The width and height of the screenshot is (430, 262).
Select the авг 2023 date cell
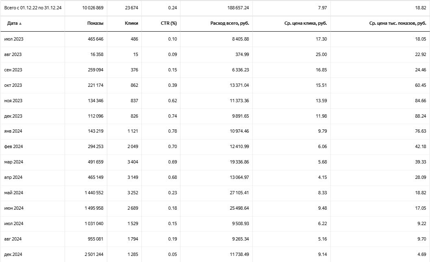pos(13,54)
